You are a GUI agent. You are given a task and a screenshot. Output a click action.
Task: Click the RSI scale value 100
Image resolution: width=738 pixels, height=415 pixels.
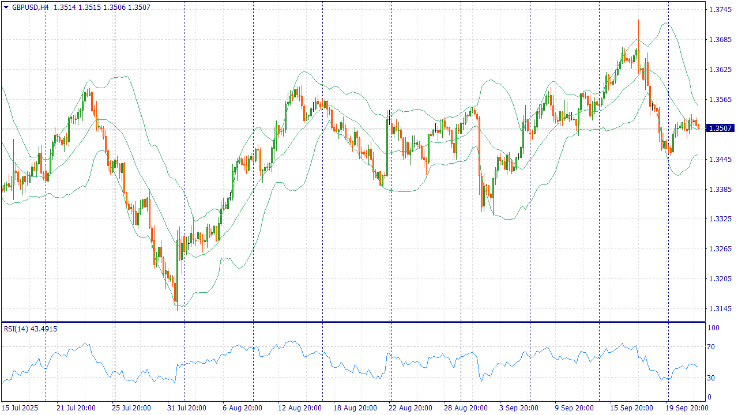[x=714, y=328]
